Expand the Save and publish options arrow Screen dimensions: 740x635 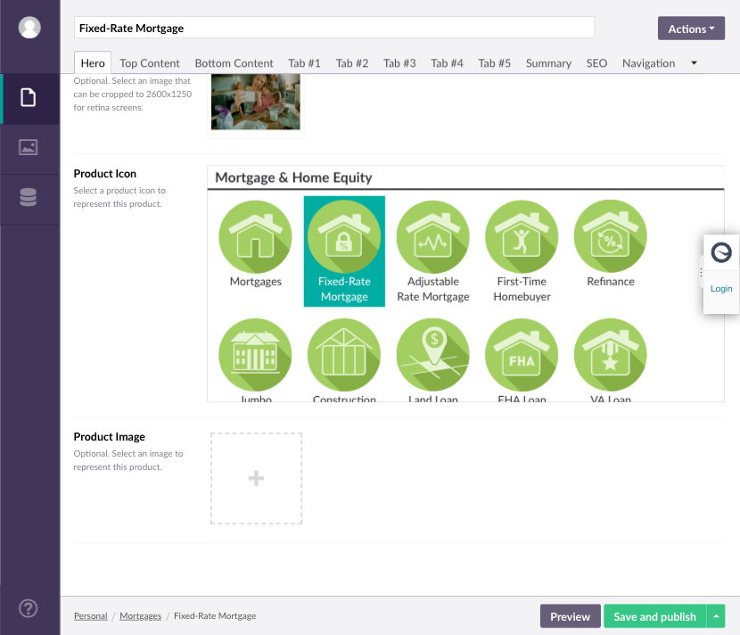coord(716,616)
